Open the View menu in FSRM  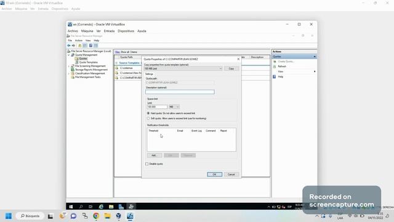88,41
